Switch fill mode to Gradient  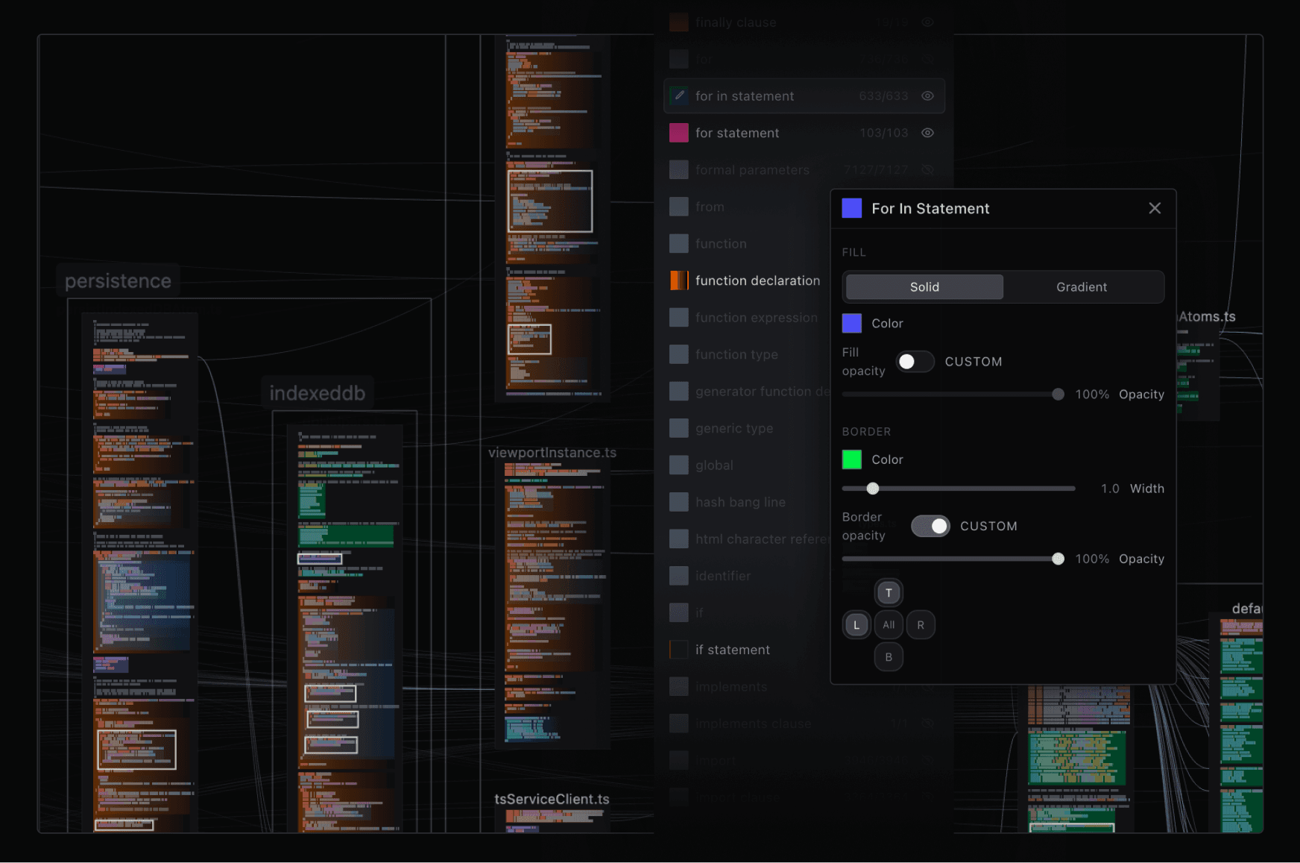[1081, 287]
